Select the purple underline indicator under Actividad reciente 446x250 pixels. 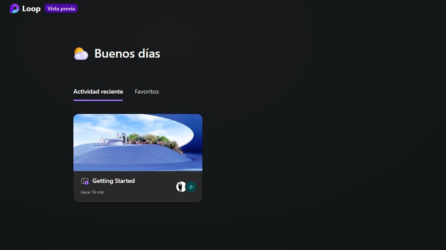98,100
